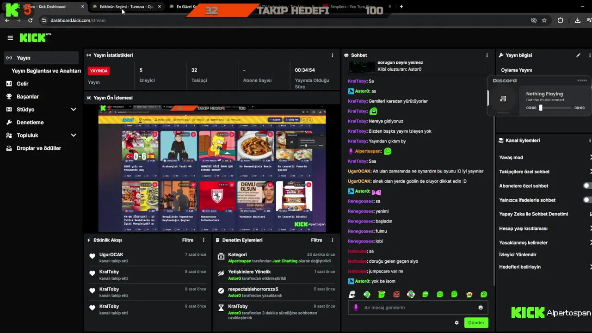Open Yayın Bağlantısı ve Anahtarı page
Screen dimensions: 592x333
click(46, 71)
